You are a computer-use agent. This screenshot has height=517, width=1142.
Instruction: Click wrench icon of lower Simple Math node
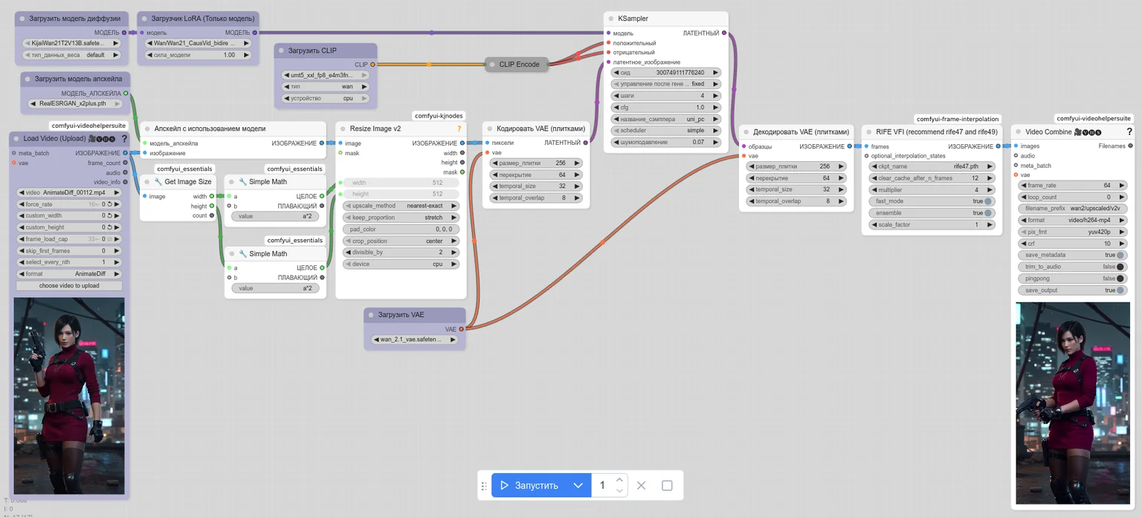point(242,253)
